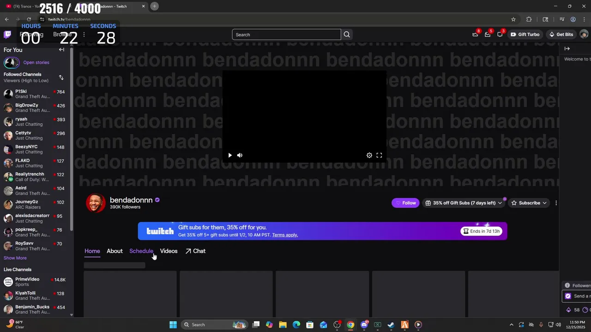Open Prime loot crown icon
Image resolution: width=591 pixels, height=332 pixels.
(475, 35)
